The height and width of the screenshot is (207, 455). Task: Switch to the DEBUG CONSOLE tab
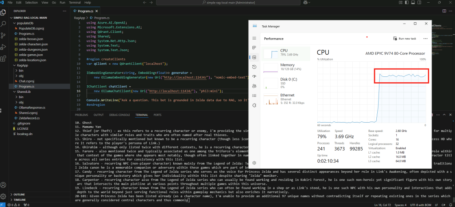coord(120,115)
